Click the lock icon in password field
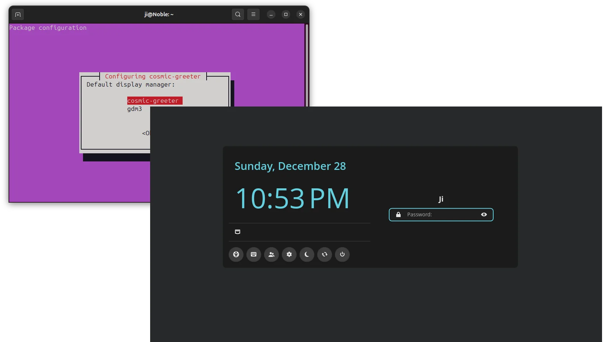This screenshot has width=612, height=342. (x=398, y=214)
